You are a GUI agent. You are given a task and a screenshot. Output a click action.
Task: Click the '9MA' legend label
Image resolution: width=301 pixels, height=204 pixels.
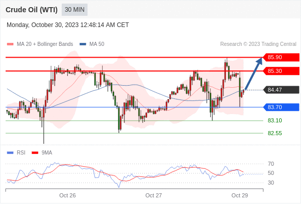(x=47, y=153)
